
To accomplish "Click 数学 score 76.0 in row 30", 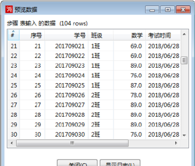I will [x=130, y=134].
